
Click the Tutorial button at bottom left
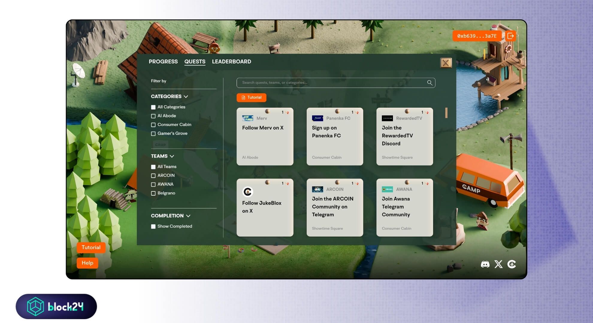[91, 247]
